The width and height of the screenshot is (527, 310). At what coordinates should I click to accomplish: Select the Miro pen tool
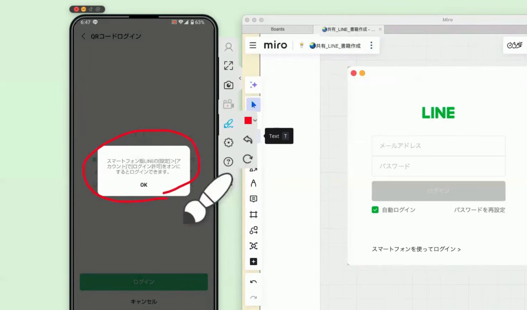click(253, 183)
